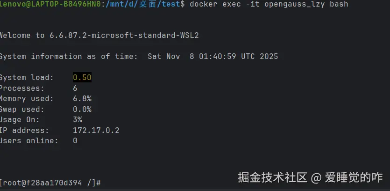Click the 0.0% swap value
The height and width of the screenshot is (191, 390).
tap(82, 109)
